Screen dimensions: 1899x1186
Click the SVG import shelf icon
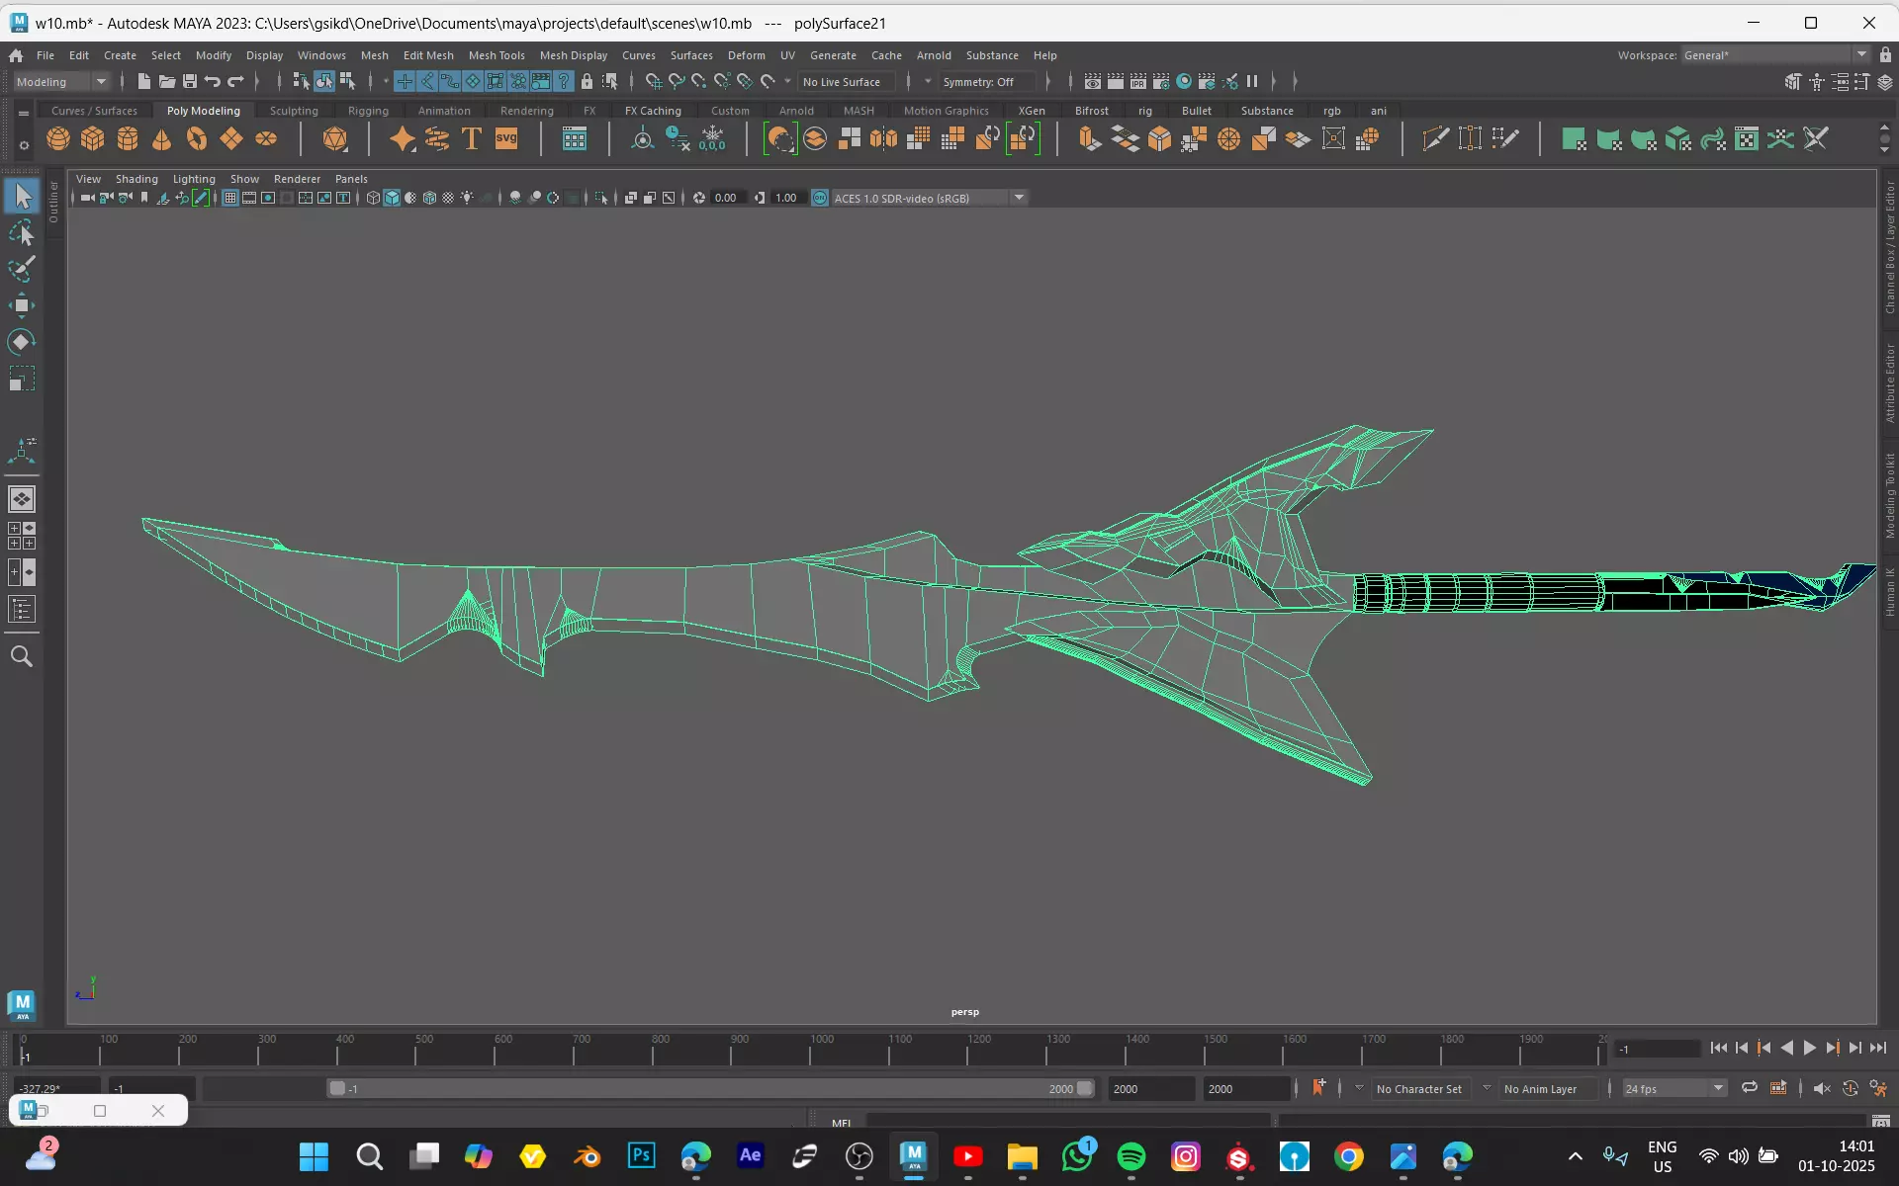tap(506, 139)
